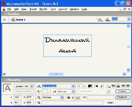Image resolution: width=132 pixels, height=107 pixels.
Task: Open the View menu
Action: (x=24, y=9)
